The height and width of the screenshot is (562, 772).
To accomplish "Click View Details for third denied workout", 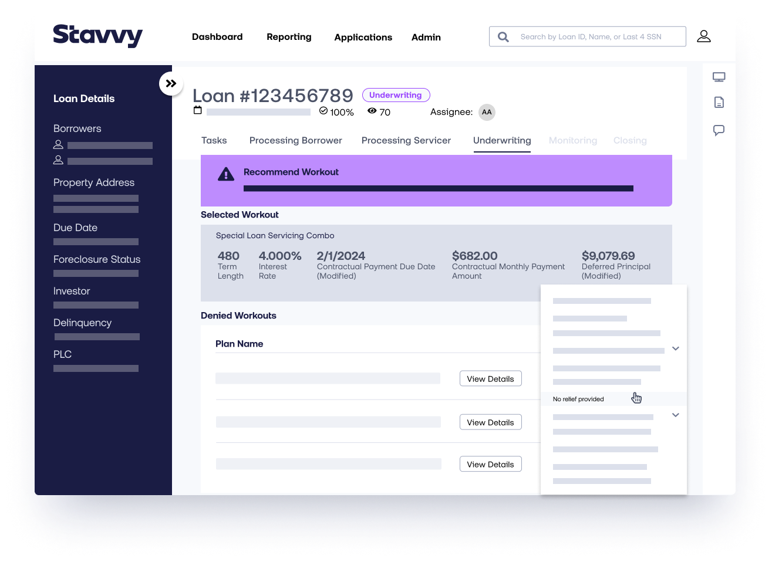I will coord(491,464).
